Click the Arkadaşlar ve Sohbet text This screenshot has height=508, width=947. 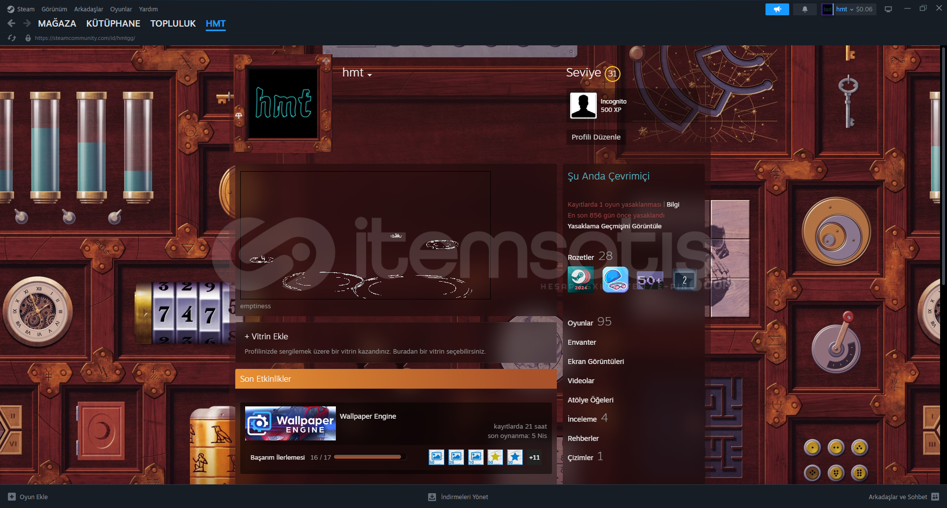(x=898, y=497)
